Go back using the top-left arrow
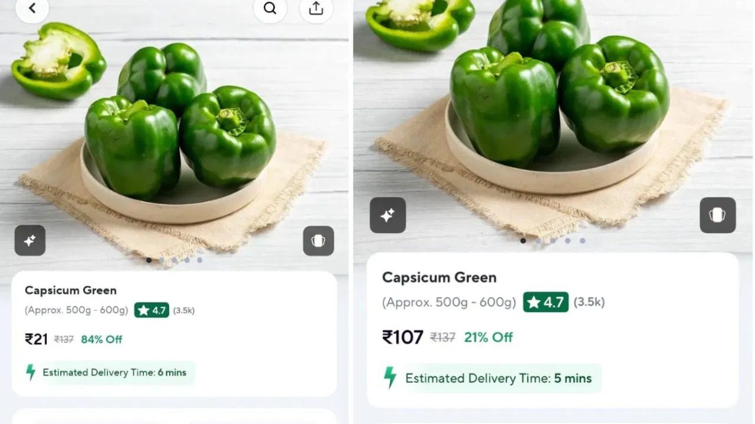 tap(32, 8)
